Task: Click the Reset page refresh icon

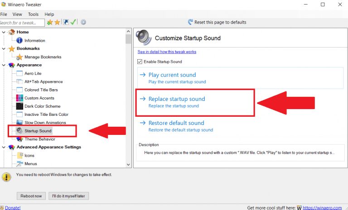Action: coord(190,22)
